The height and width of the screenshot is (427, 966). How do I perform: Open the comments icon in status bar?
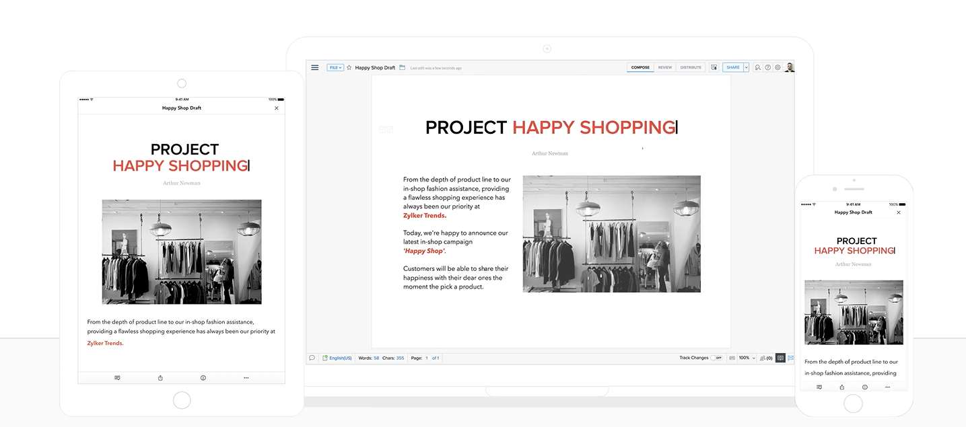tap(312, 358)
